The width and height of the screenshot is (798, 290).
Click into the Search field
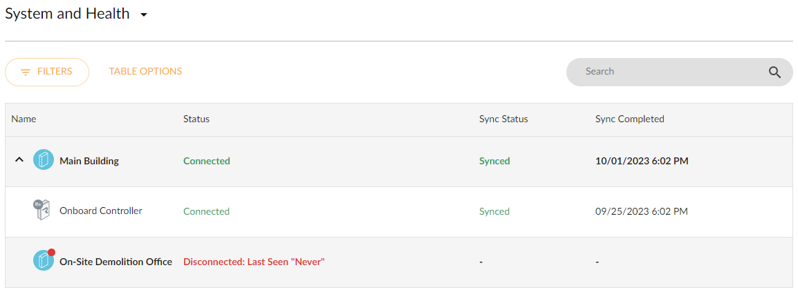pyautogui.click(x=680, y=72)
